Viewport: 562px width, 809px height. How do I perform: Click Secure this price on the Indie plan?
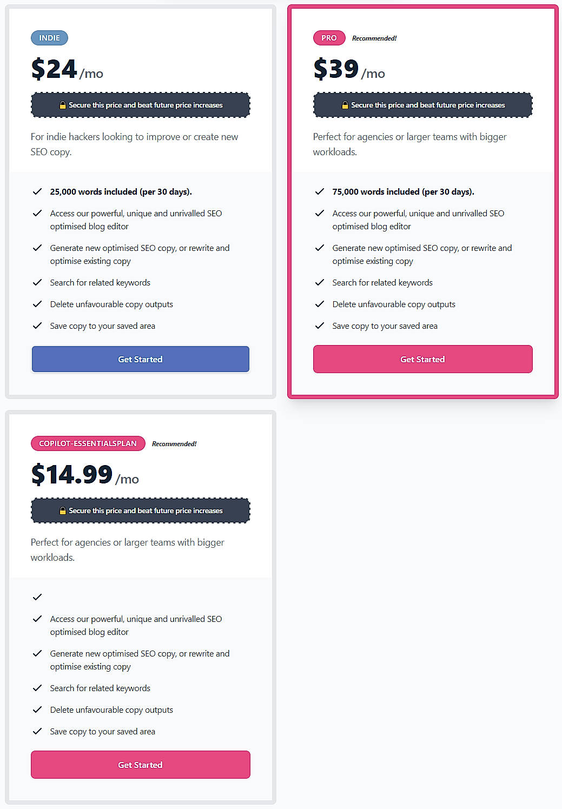140,105
